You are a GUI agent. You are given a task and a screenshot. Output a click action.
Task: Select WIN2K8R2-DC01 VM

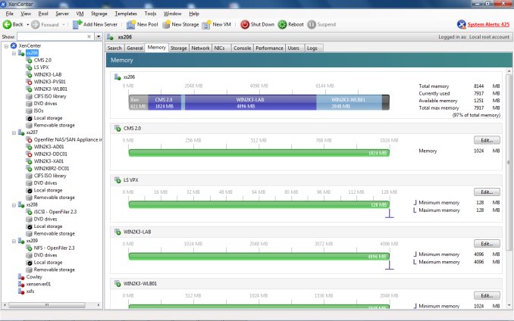coord(52,169)
